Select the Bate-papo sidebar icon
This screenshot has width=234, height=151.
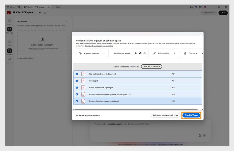pyautogui.click(x=9, y=30)
